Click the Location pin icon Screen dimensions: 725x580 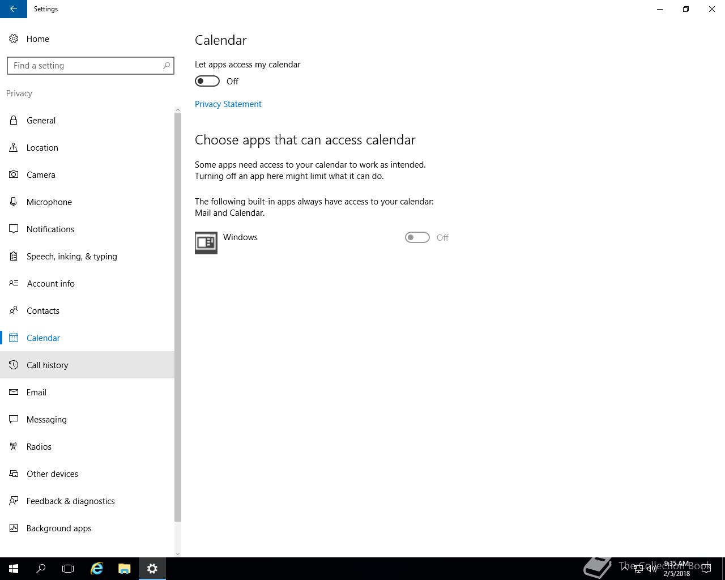14,147
